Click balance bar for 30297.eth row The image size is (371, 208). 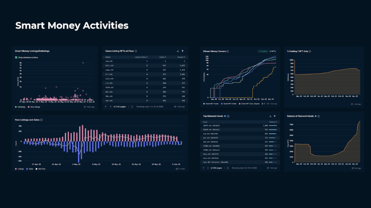coord(273,126)
